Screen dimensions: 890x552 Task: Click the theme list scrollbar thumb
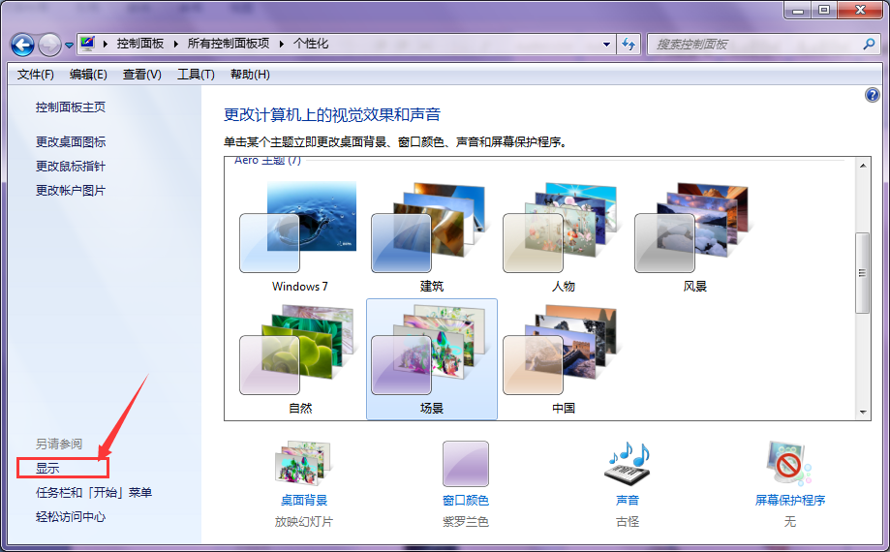tap(863, 273)
